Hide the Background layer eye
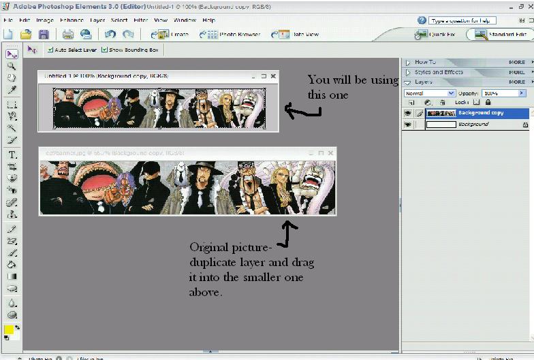This screenshot has width=534, height=360. point(407,125)
